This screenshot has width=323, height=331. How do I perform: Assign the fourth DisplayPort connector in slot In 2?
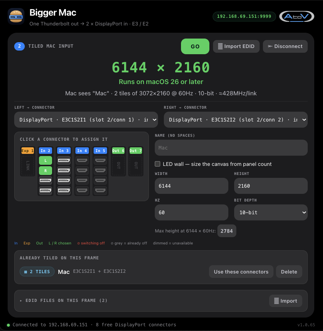[x=46, y=190]
